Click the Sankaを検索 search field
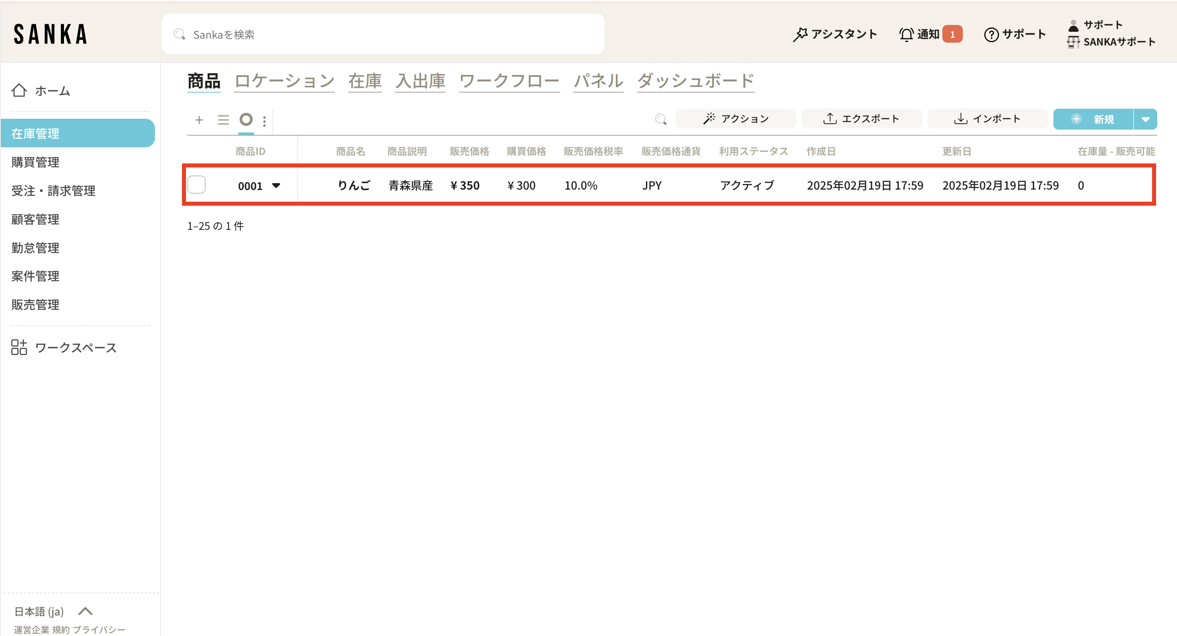 383,34
